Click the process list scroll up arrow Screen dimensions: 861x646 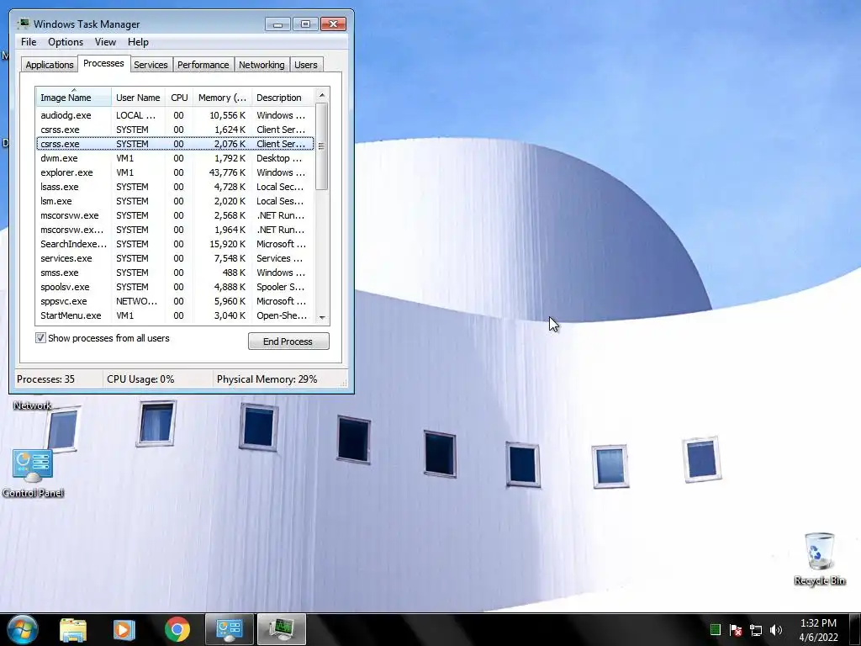click(322, 95)
